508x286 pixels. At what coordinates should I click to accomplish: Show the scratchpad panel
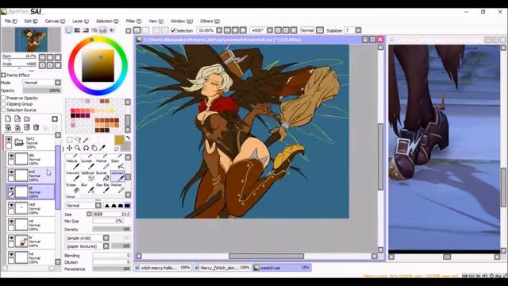(x=111, y=30)
